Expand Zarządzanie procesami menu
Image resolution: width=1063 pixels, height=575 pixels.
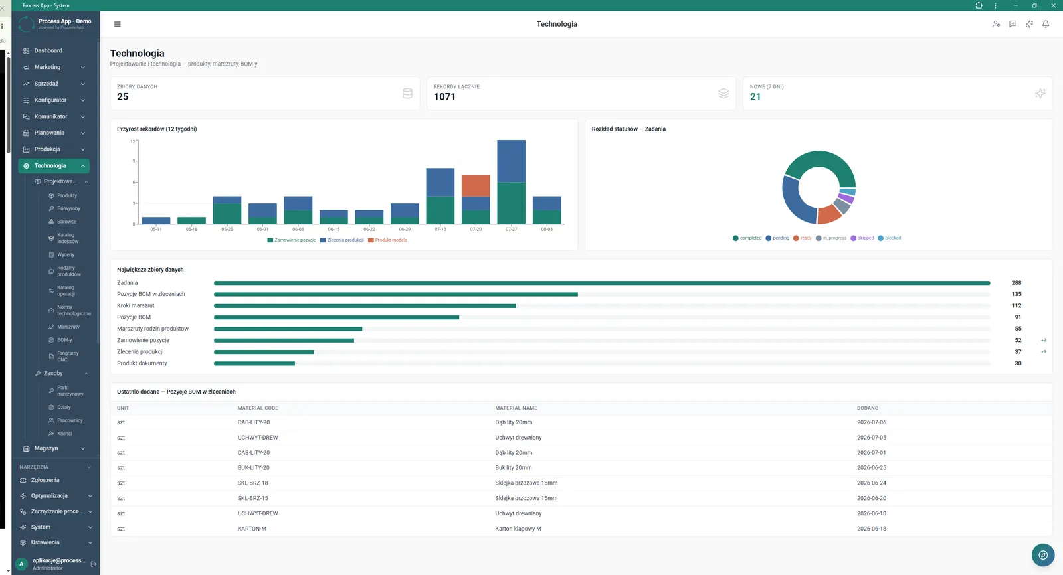coord(55,511)
